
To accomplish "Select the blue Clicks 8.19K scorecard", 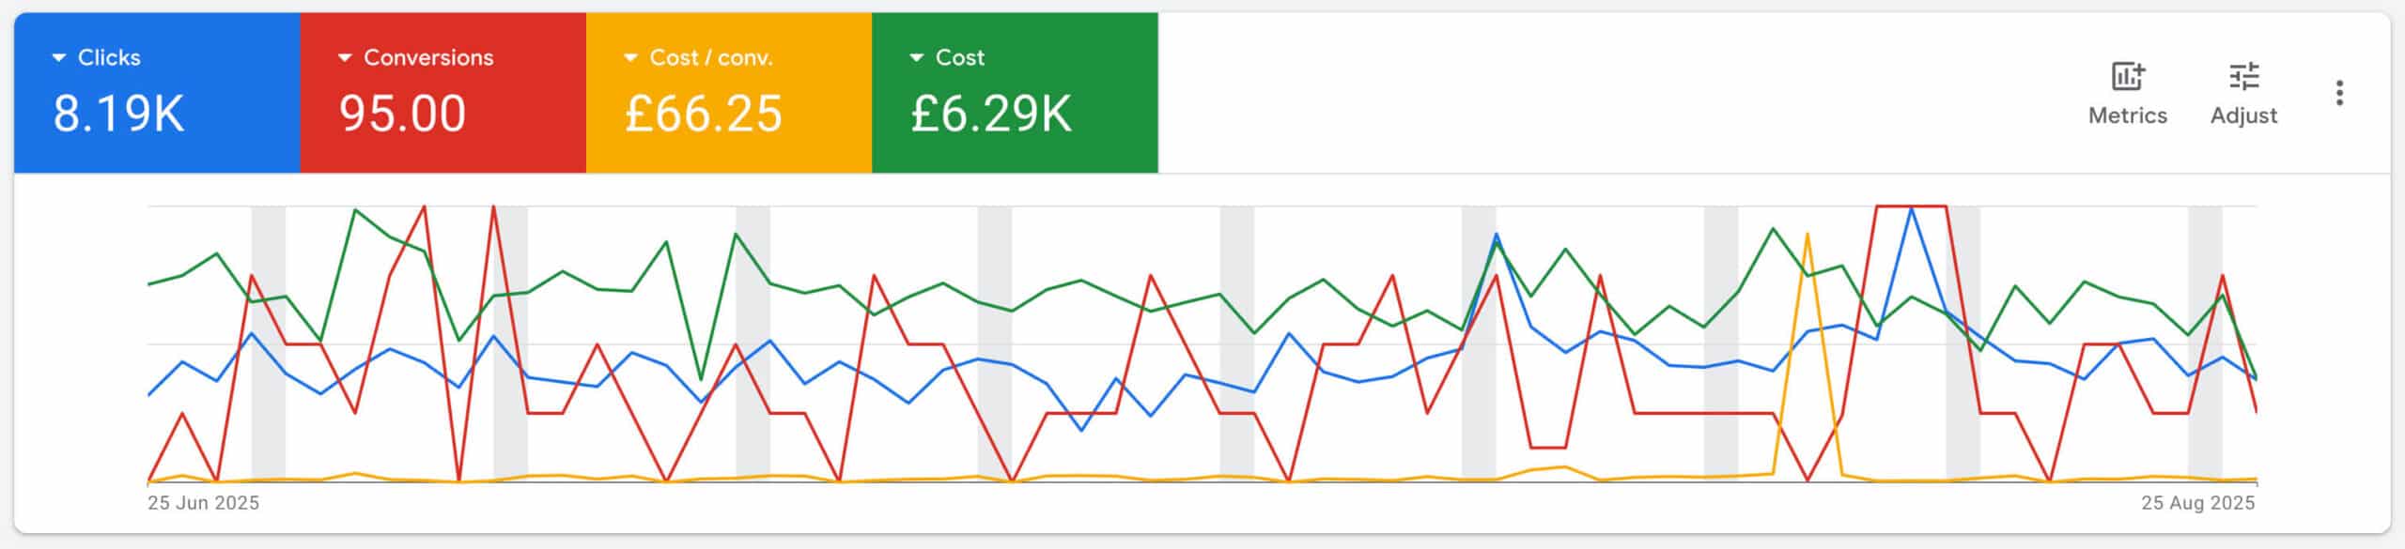I will (157, 93).
